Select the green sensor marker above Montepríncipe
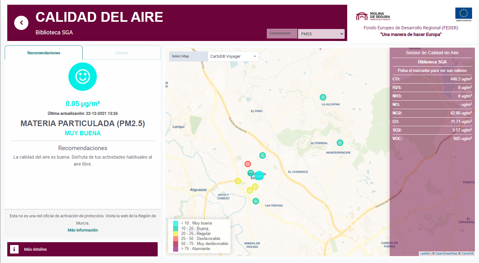Screen dimensions: 479x263 click(340, 143)
